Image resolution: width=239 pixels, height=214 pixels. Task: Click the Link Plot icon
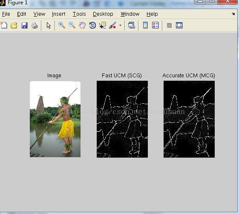click(131, 25)
